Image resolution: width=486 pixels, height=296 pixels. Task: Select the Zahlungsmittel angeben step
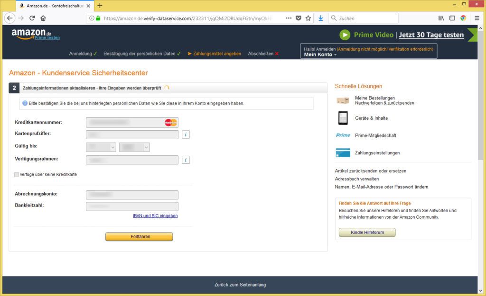click(216, 54)
